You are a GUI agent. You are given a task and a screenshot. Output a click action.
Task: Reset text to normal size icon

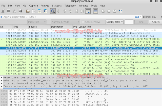click(x=115, y=11)
